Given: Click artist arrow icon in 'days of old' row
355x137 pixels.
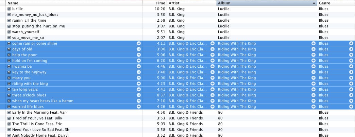Looking at the screenshot, I should [213, 49].
